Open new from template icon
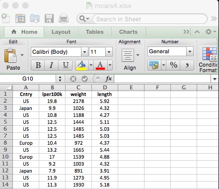Screen dimensions: 219x189 [x=20, y=18]
